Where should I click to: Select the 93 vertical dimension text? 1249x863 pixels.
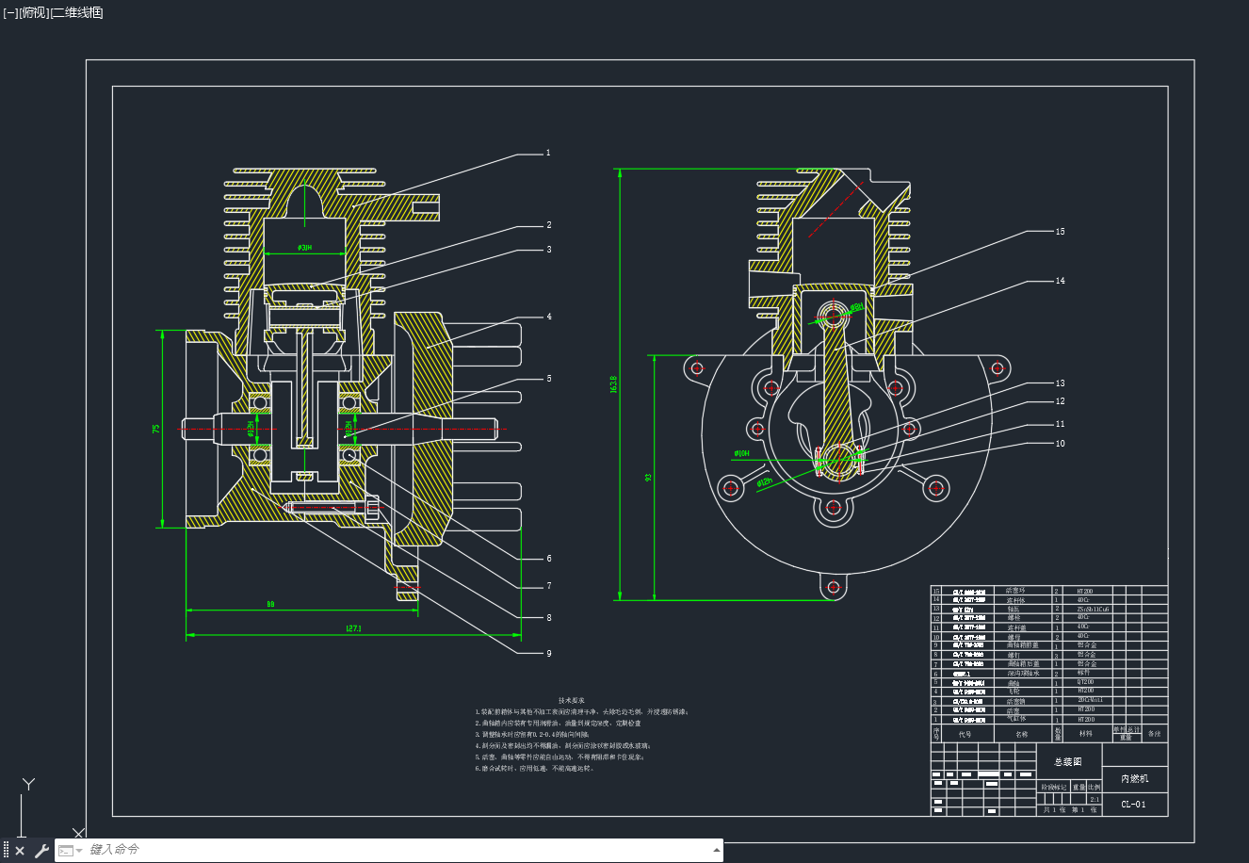(x=648, y=478)
